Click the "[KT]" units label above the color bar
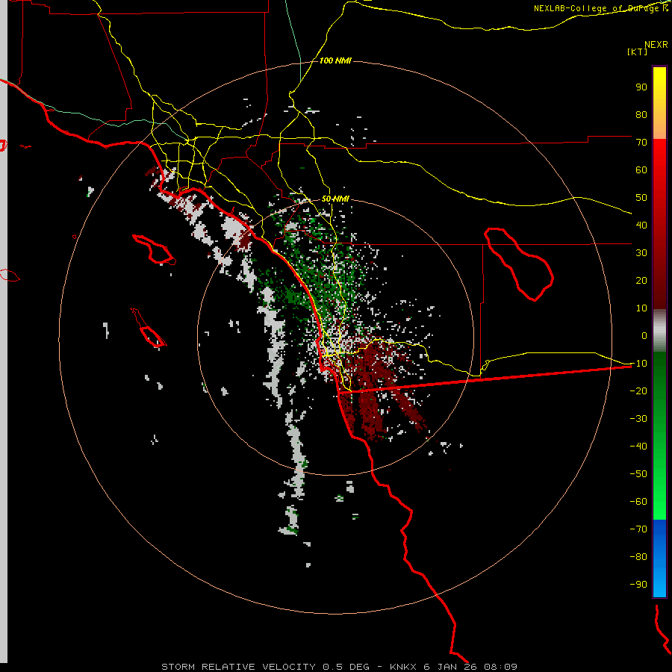This screenshot has width=672, height=672. click(x=638, y=52)
